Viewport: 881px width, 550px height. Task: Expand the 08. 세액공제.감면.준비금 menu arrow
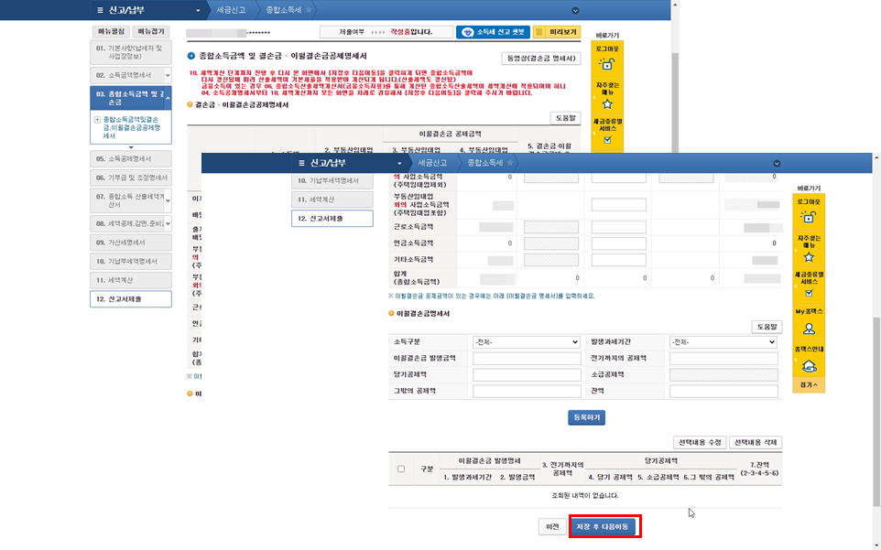[168, 223]
